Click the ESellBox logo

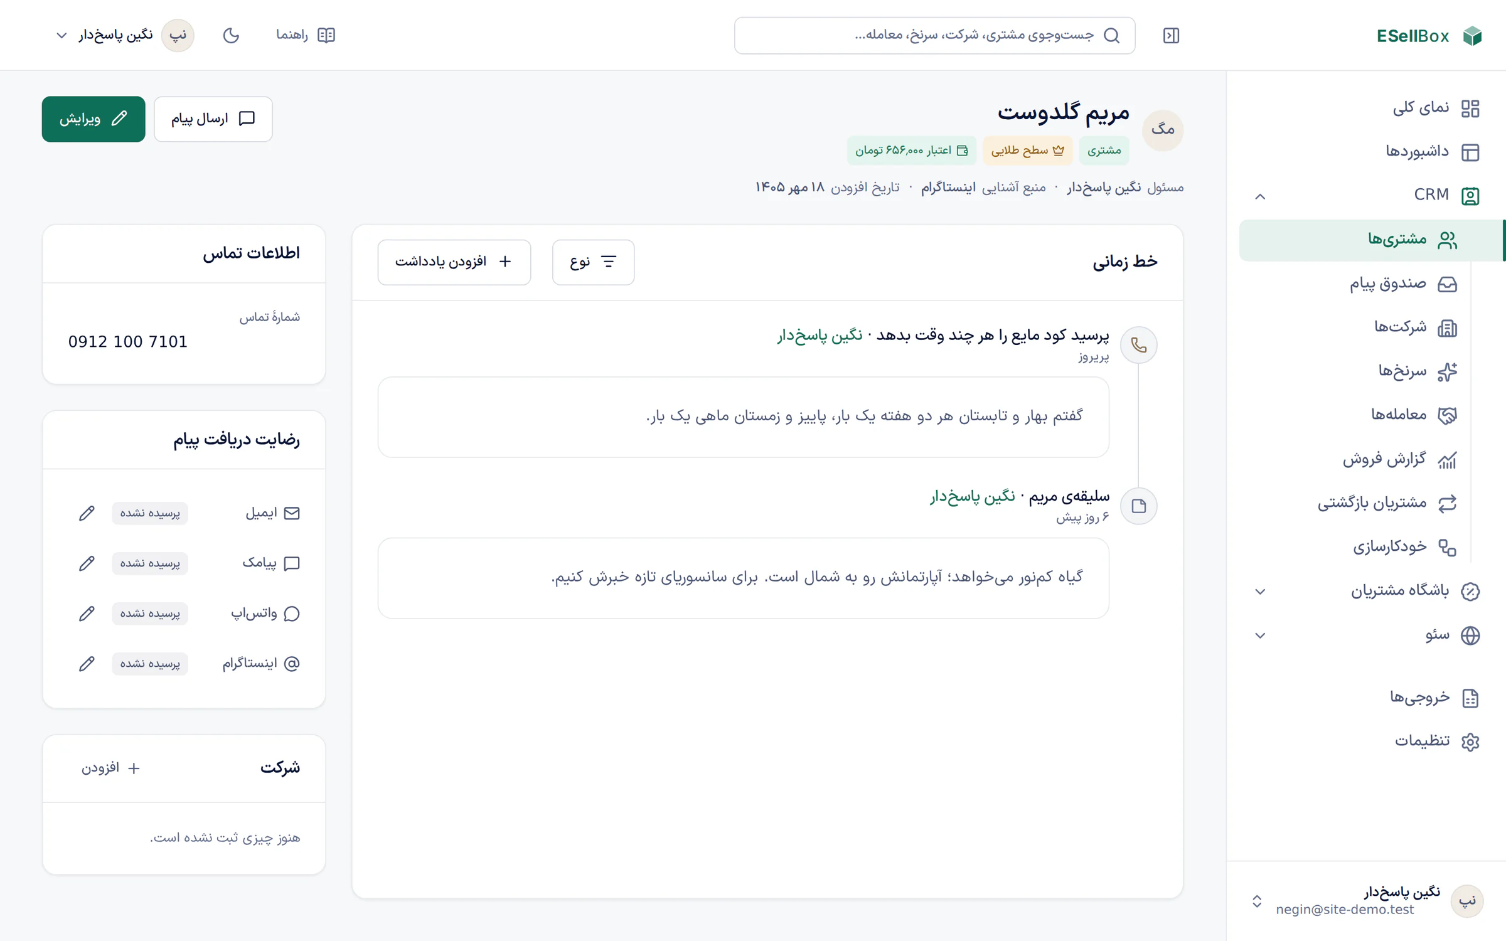[1429, 36]
